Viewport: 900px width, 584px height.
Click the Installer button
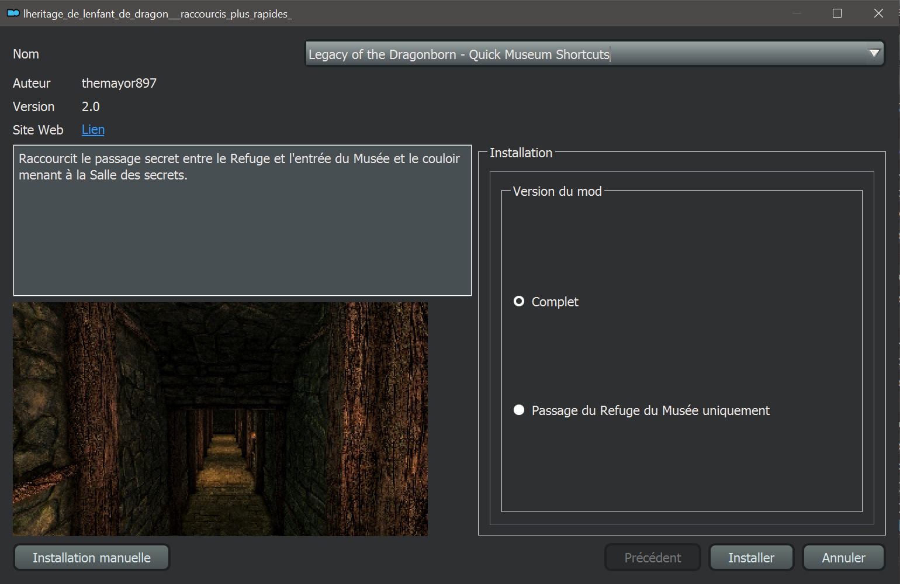point(751,558)
